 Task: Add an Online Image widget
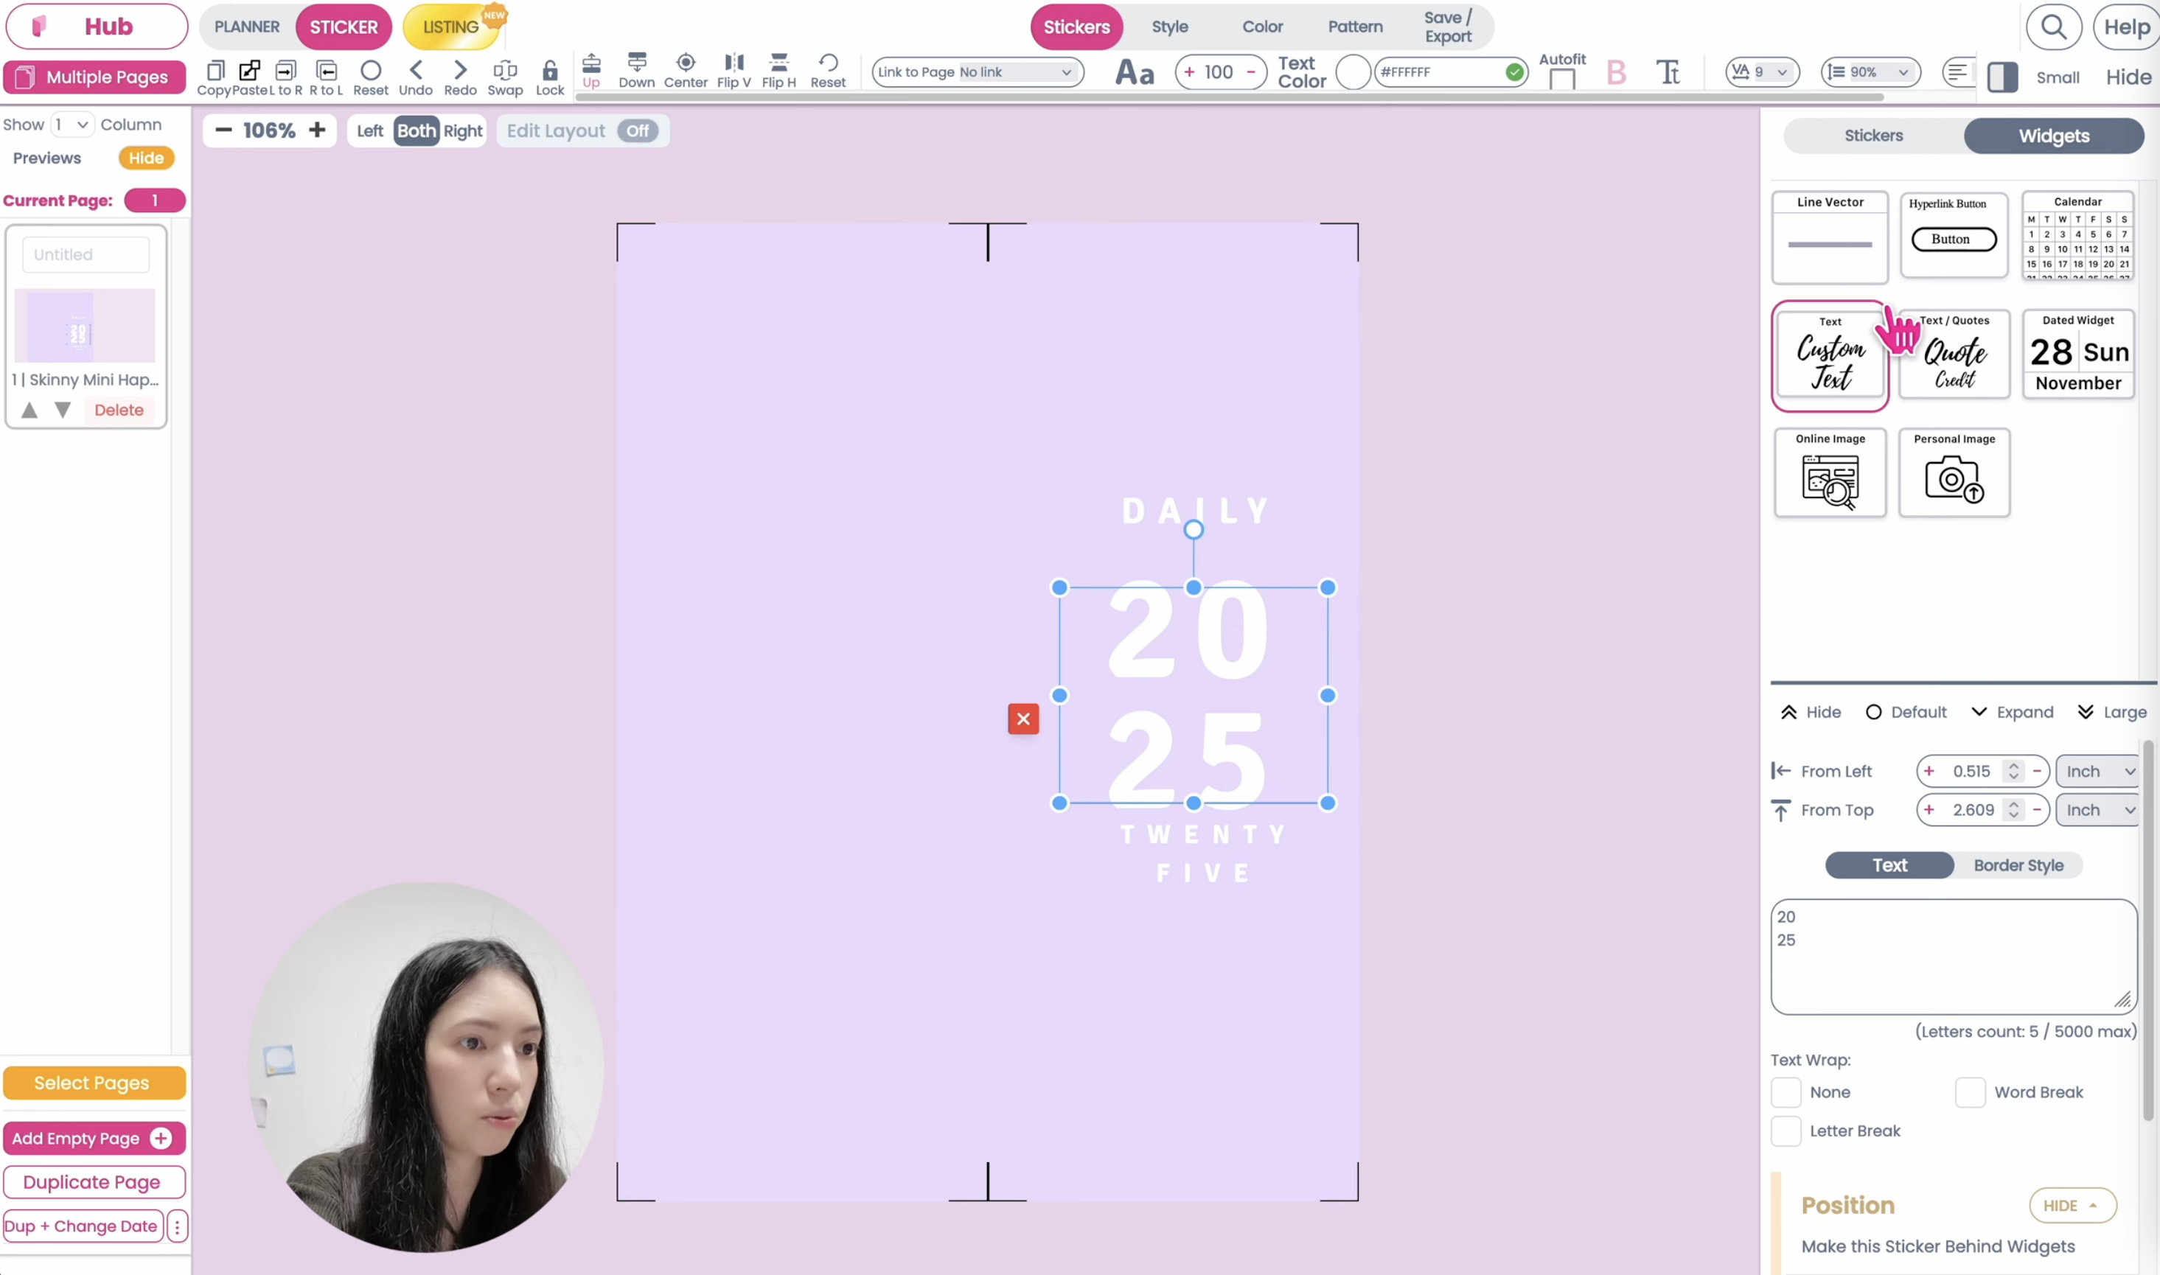[1829, 472]
